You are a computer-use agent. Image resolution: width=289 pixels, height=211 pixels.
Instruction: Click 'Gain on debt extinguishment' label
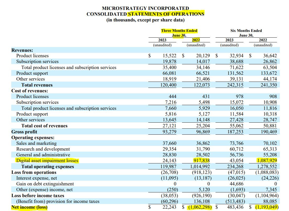(x=45, y=184)
